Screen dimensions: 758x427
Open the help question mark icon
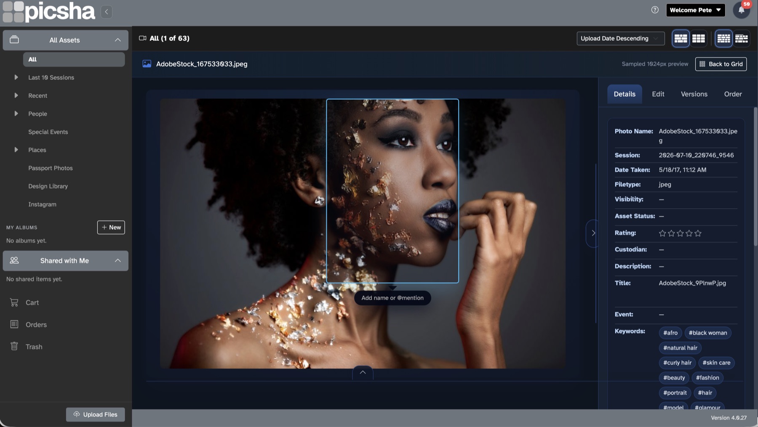pyautogui.click(x=655, y=10)
